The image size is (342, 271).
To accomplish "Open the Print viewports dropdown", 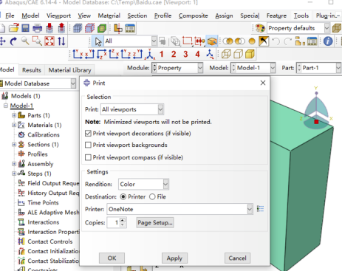I will coord(160,109).
